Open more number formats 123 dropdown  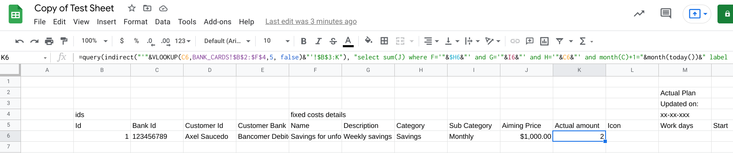[183, 41]
